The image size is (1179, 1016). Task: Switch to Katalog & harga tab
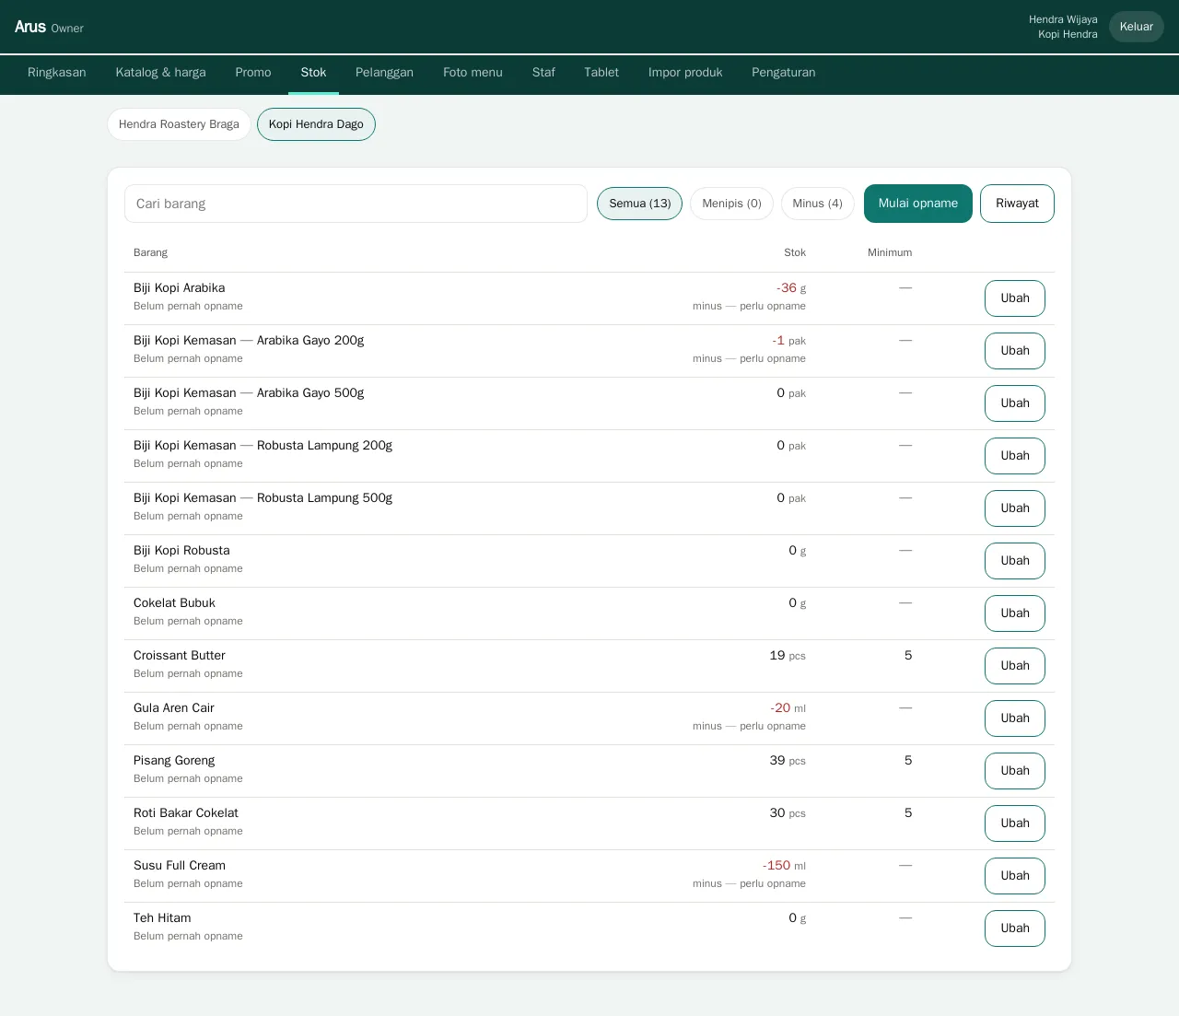coord(161,73)
